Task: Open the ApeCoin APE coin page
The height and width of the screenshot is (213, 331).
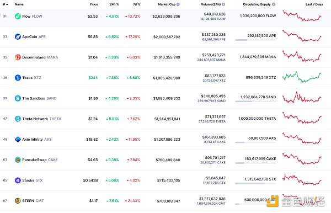Action: pyautogui.click(x=34, y=37)
